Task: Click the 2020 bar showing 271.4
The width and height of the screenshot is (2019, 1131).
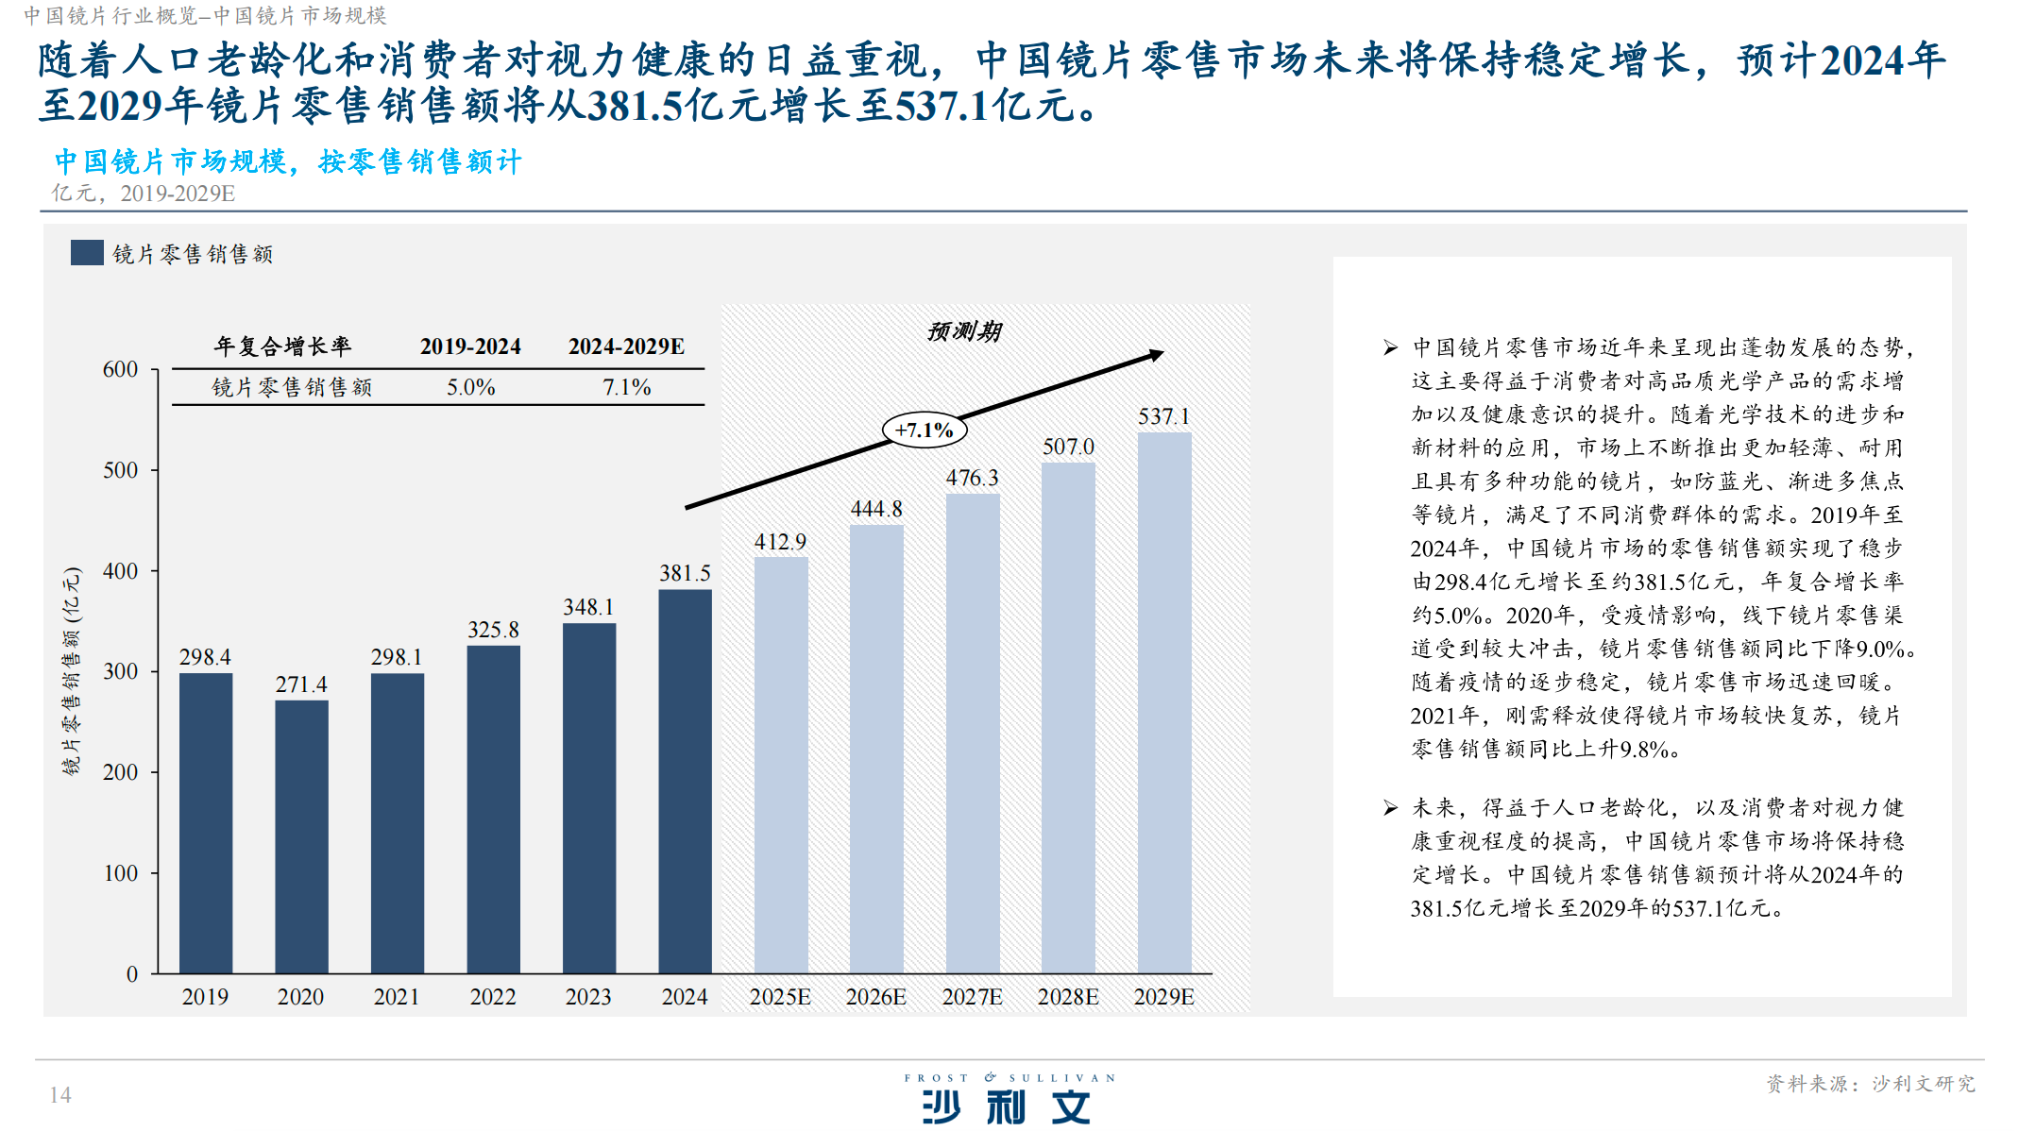Action: click(x=301, y=835)
